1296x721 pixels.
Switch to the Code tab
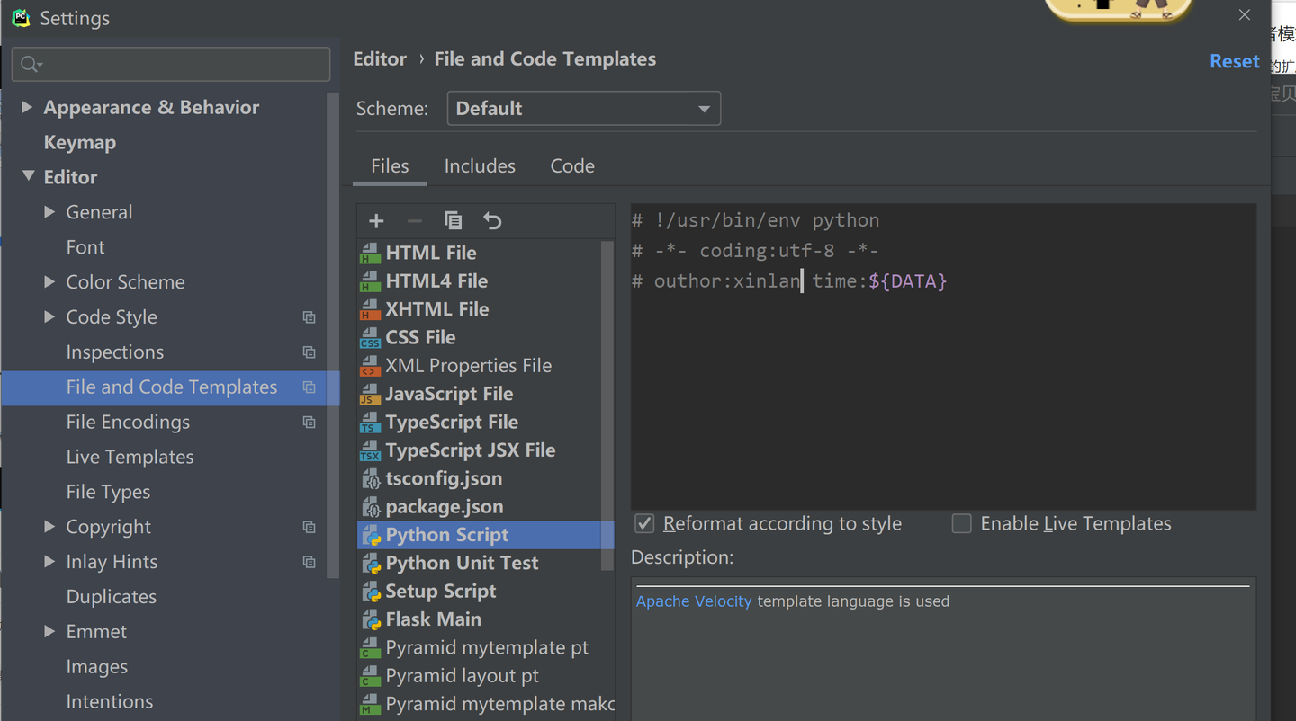click(x=572, y=166)
